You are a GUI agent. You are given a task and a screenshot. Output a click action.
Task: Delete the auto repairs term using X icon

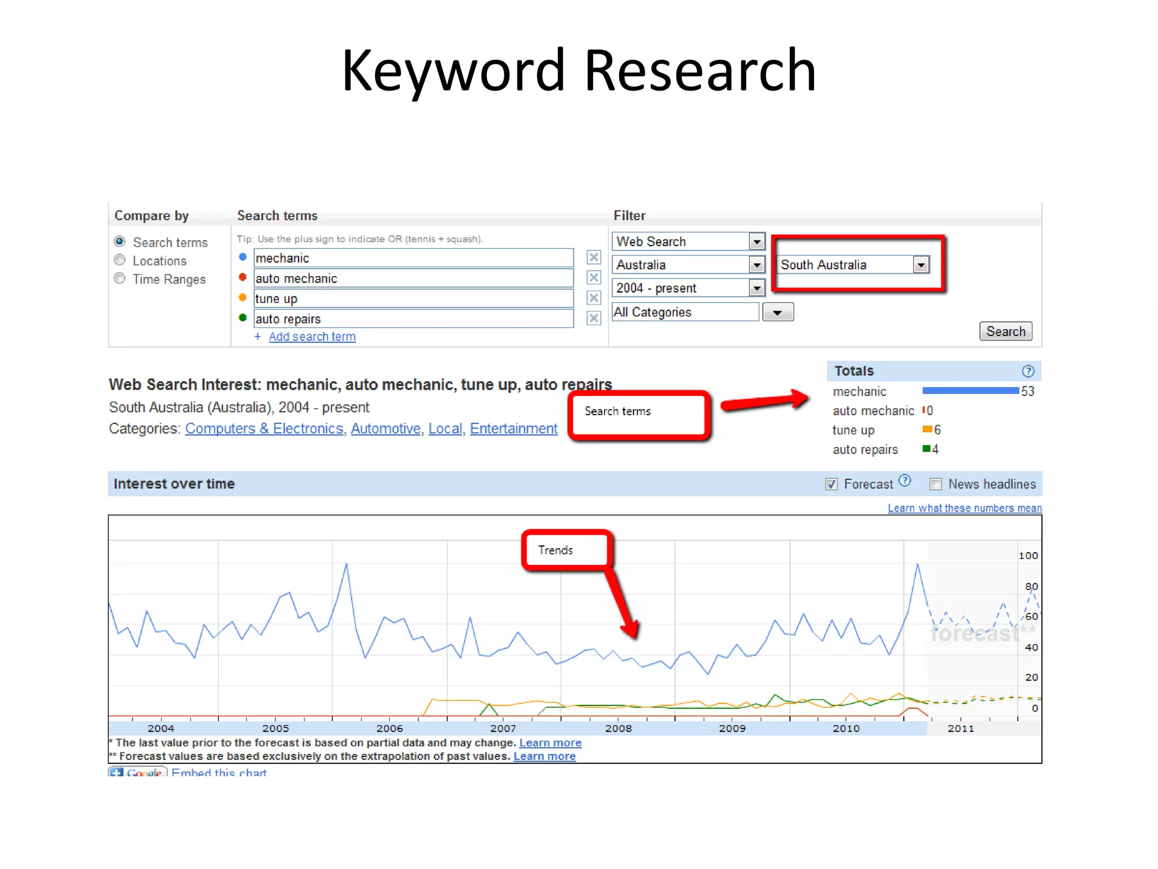click(x=593, y=319)
